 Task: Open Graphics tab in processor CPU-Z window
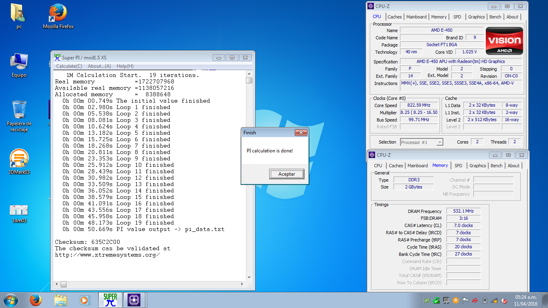click(477, 17)
